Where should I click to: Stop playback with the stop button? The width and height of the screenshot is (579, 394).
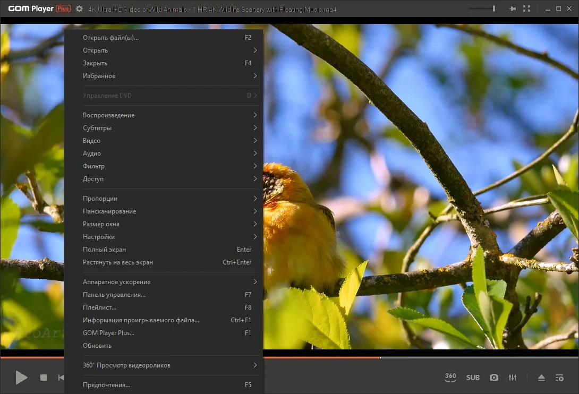tap(44, 378)
